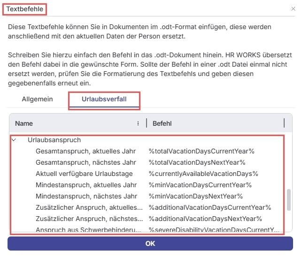Switch to the Allgemein tab
Screen dimensions: 302x259
pos(37,99)
